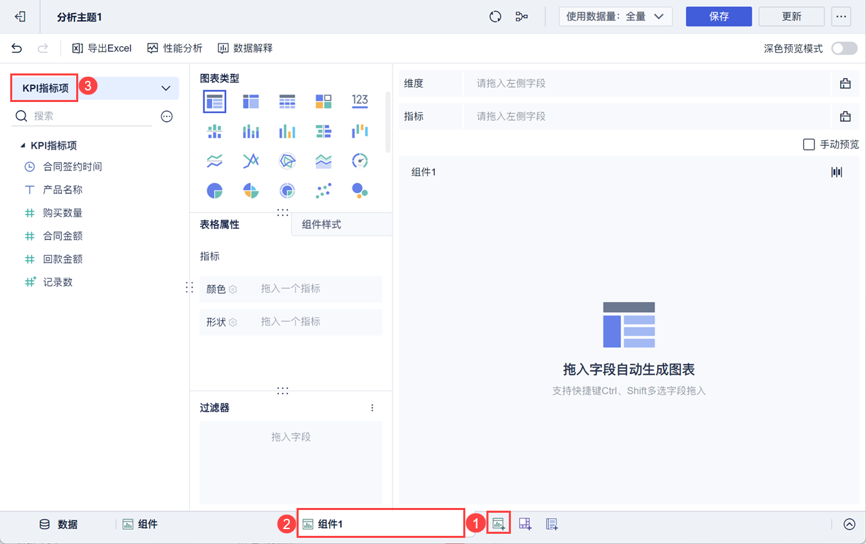Viewport: 866px width, 544px height.
Task: Open settings gear beside 颜色
Action: pyautogui.click(x=233, y=289)
